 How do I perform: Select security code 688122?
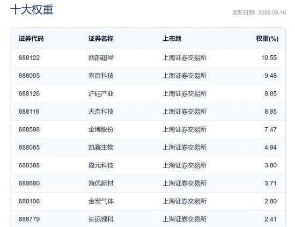click(x=29, y=57)
